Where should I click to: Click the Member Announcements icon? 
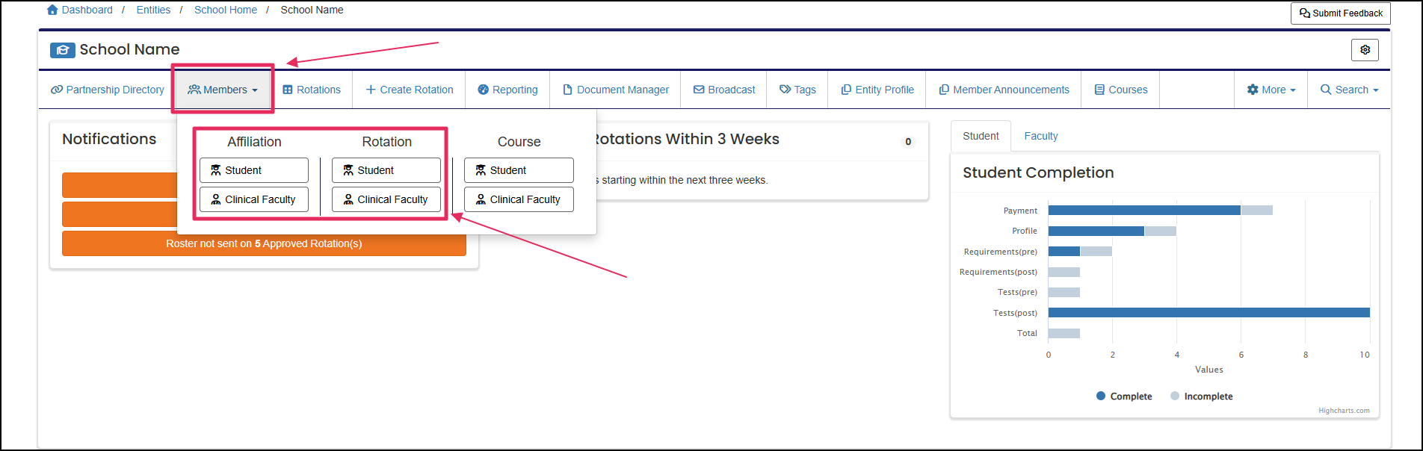click(944, 90)
